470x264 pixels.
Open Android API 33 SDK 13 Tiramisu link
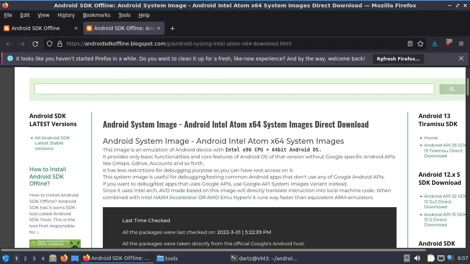[x=445, y=151]
